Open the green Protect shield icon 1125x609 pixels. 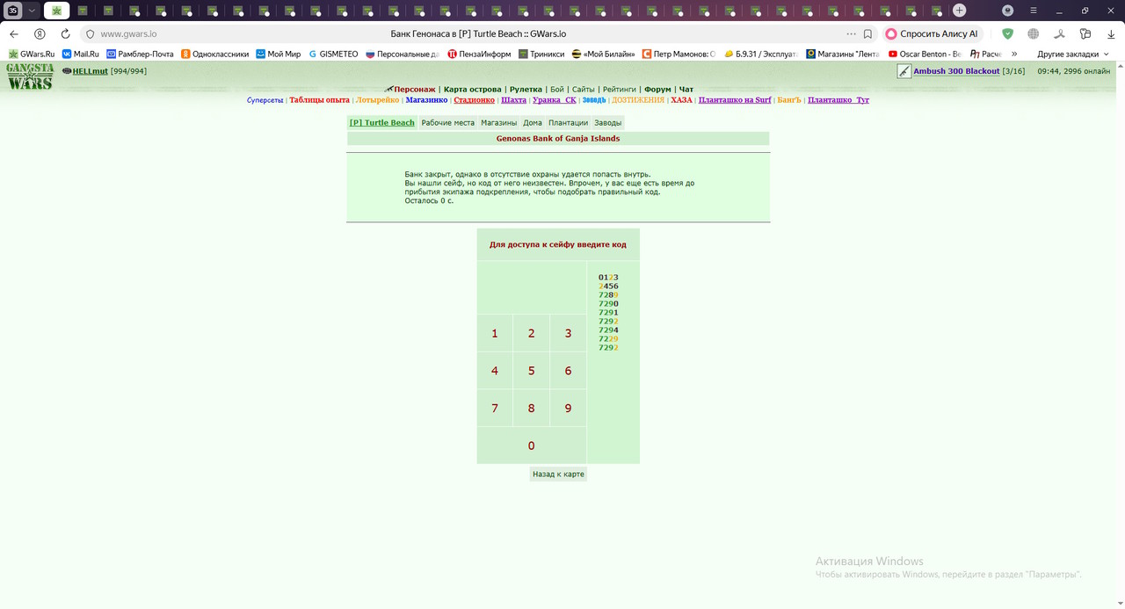point(1007,33)
